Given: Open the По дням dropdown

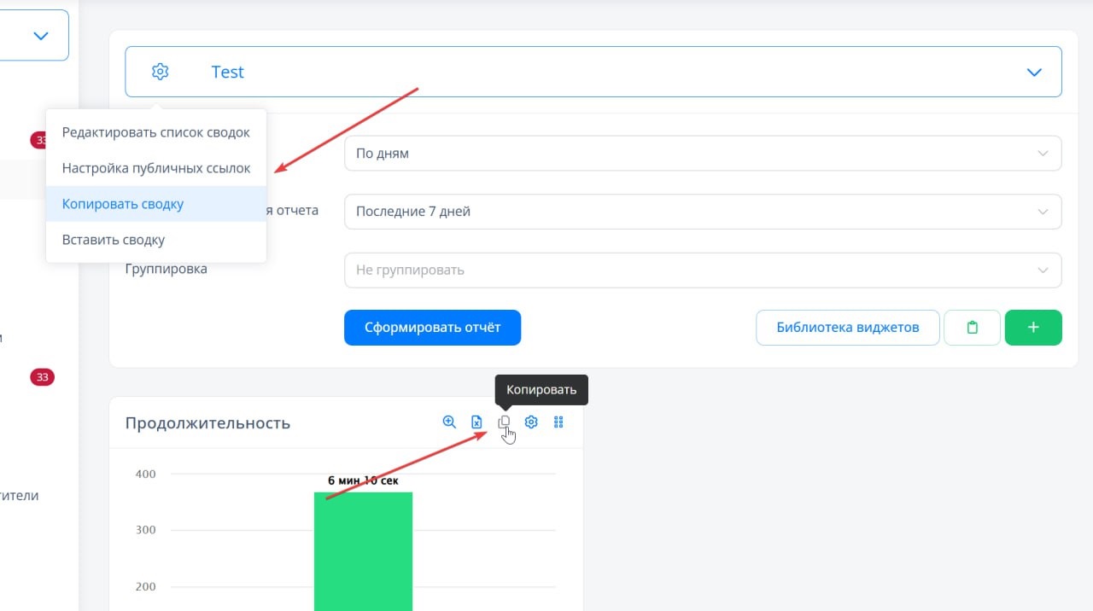Looking at the screenshot, I should (x=703, y=154).
